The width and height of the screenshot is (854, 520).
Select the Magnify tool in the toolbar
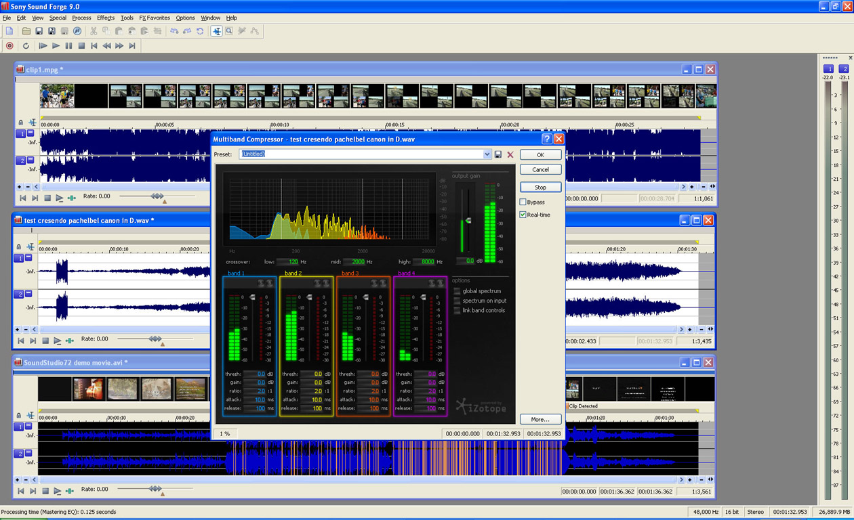[x=229, y=31]
